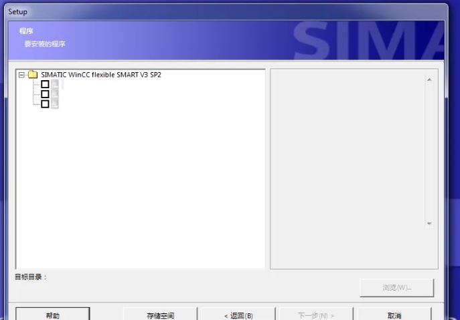This screenshot has height=320, width=460.
Task: Cancel setup with the 取消 button
Action: 394,315
